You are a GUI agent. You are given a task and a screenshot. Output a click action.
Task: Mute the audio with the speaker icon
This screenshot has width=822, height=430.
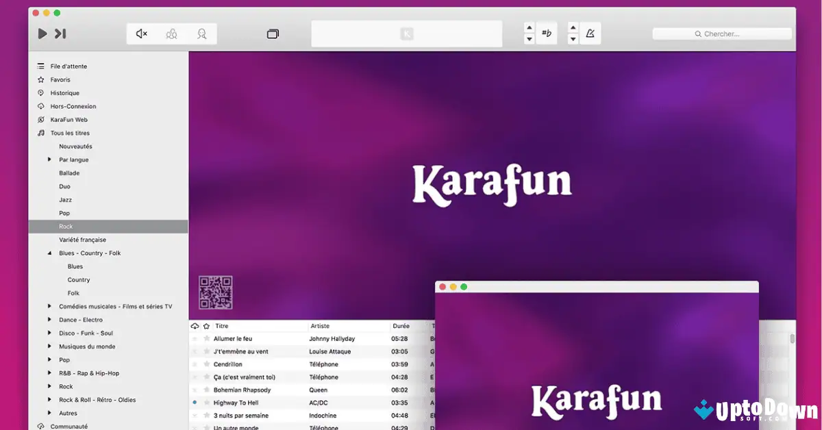tap(141, 33)
